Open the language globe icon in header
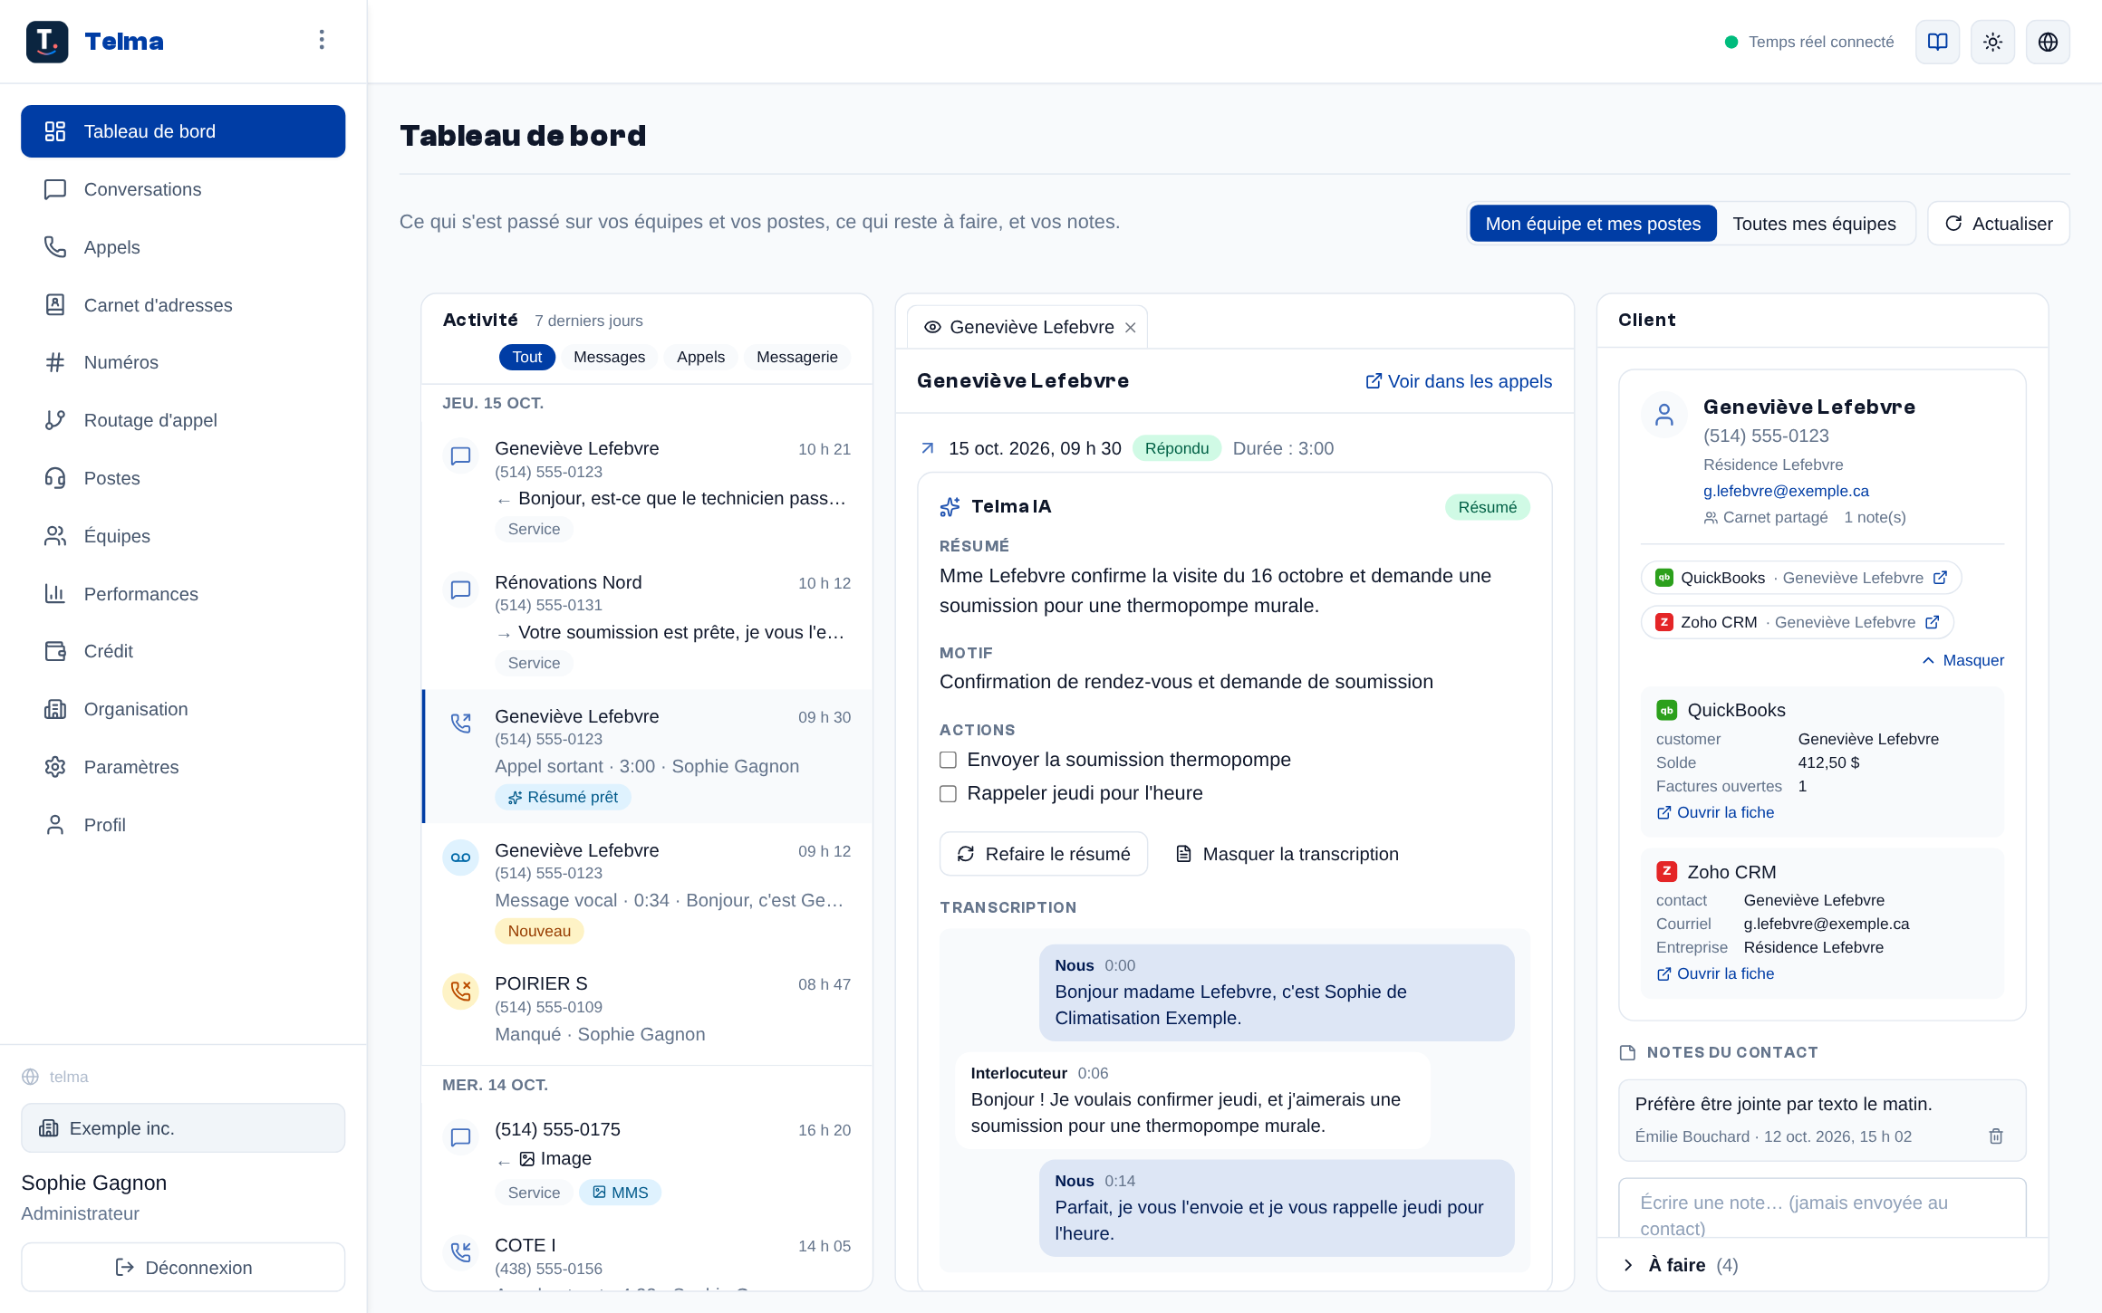The height and width of the screenshot is (1313, 2102). [x=2048, y=42]
